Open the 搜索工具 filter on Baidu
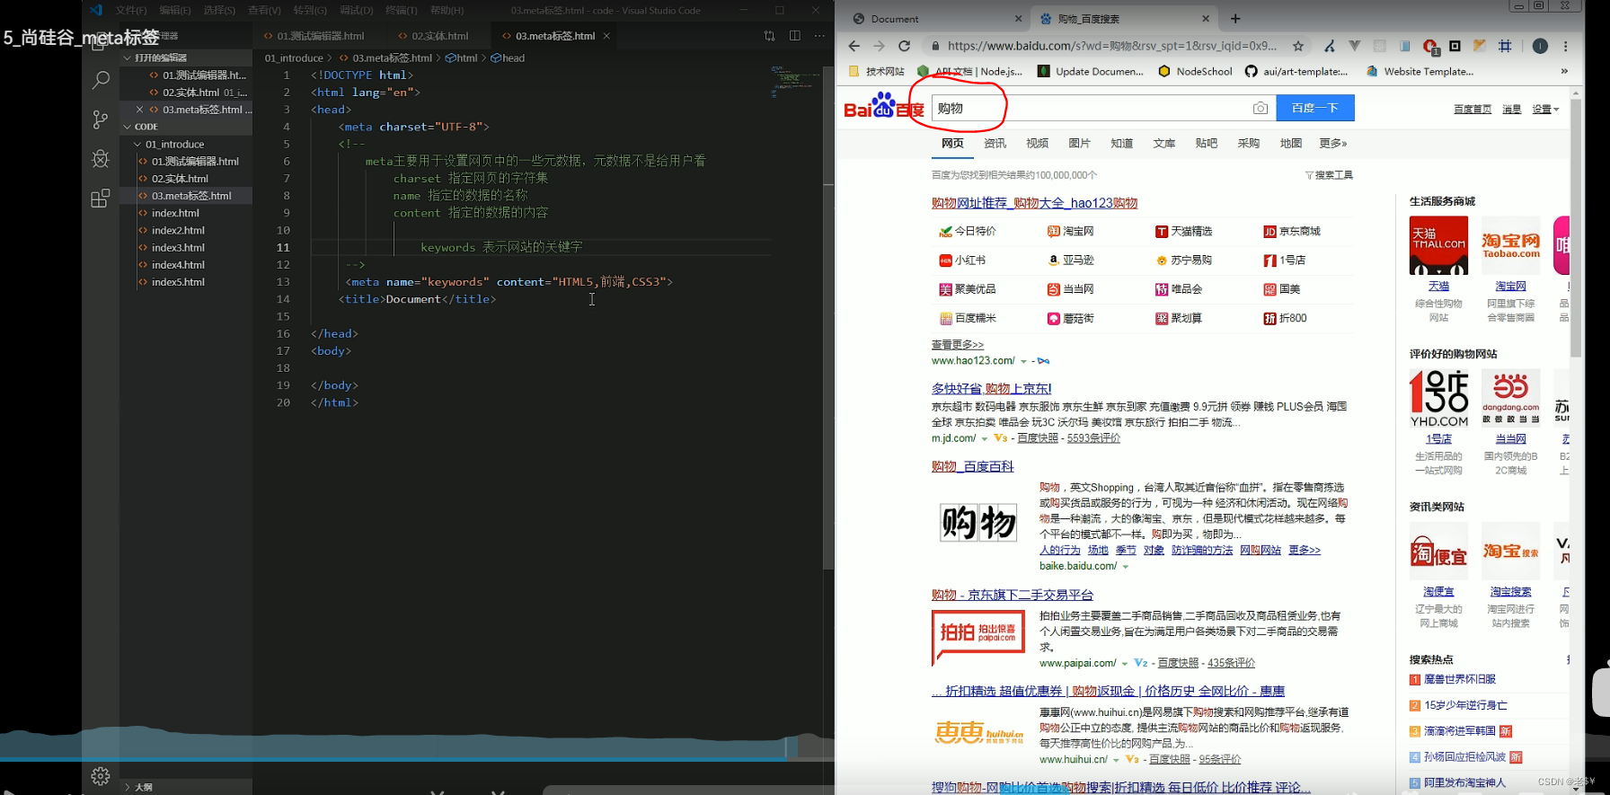 1329,175
